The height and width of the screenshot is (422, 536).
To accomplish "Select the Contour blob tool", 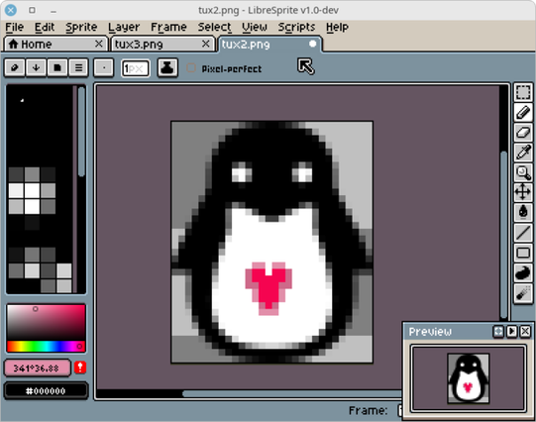I will 523,273.
